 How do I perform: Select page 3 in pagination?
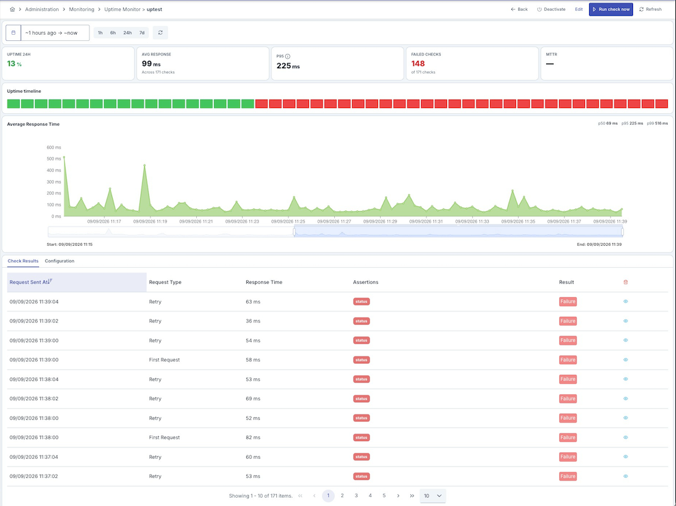pos(356,496)
